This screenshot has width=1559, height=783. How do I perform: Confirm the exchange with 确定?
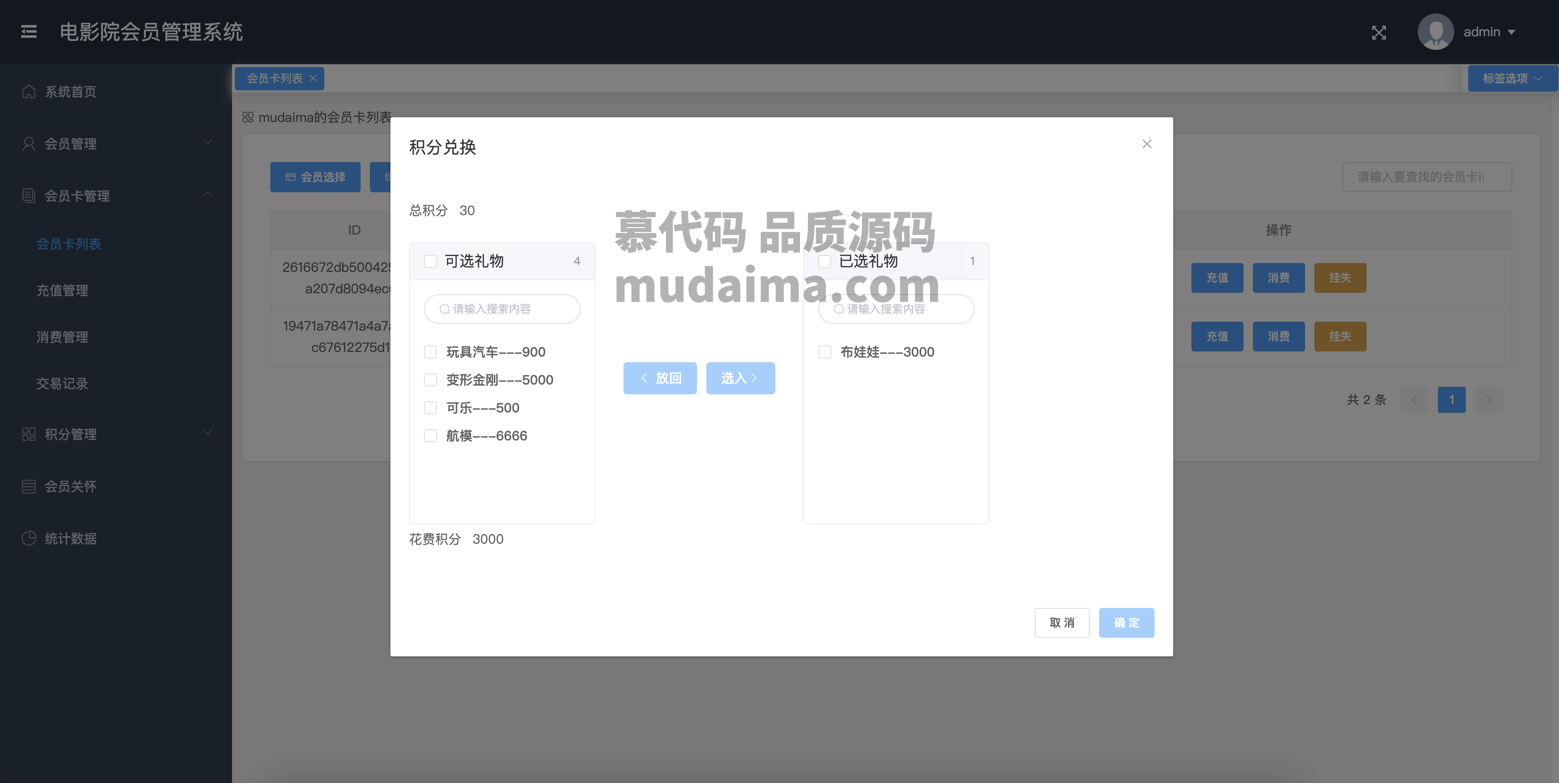(x=1126, y=622)
